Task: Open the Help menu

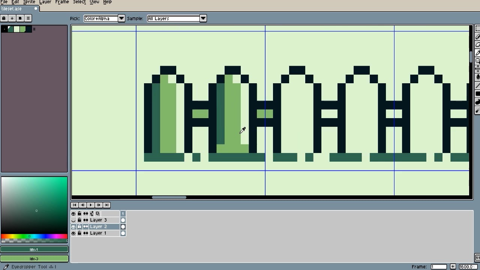Action: coord(107,2)
